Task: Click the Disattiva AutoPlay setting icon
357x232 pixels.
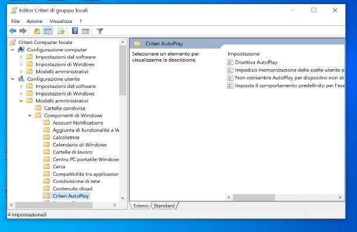Action: coord(230,62)
